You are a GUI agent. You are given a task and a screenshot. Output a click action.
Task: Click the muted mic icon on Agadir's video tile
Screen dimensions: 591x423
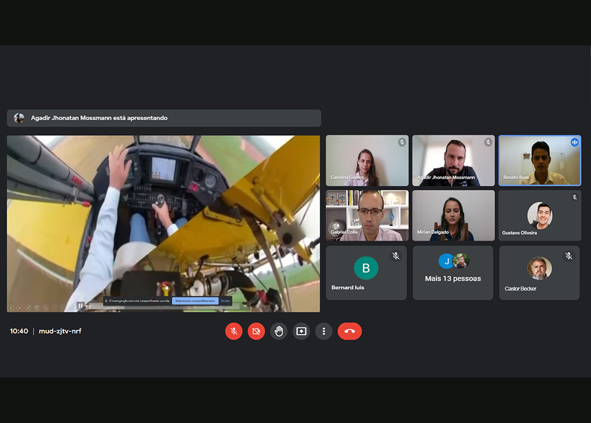click(x=488, y=142)
